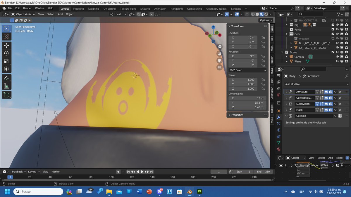Image resolution: width=351 pixels, height=197 pixels.
Task: Open the Object Mode dropdown
Action: [x=24, y=14]
